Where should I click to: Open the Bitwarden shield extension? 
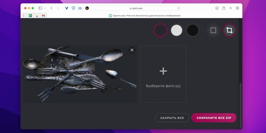click(x=73, y=8)
